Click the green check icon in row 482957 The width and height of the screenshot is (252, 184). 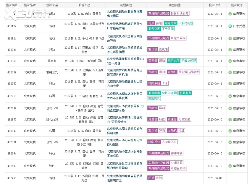(x=230, y=84)
